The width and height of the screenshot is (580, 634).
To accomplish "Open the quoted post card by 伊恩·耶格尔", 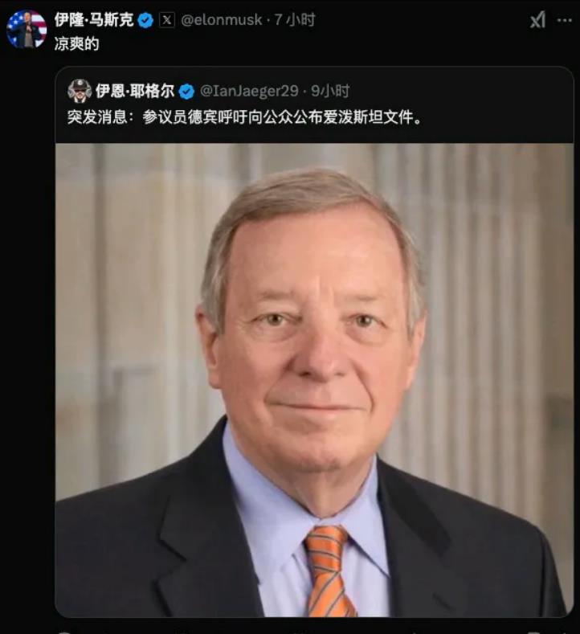I will (314, 342).
